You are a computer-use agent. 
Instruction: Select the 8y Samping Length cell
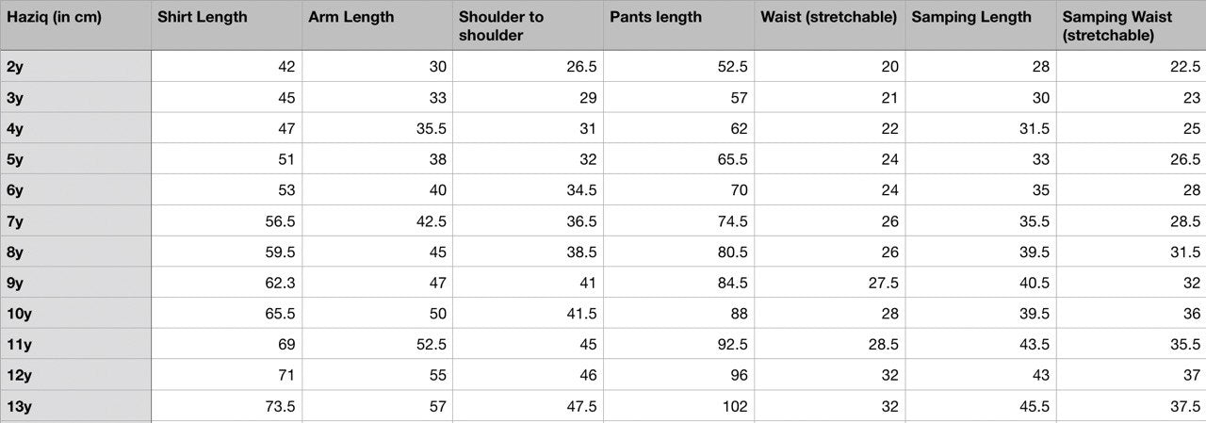(x=980, y=252)
